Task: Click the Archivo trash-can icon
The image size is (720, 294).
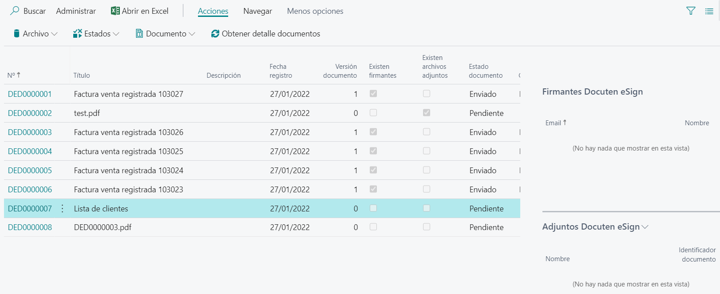Action: (16, 33)
